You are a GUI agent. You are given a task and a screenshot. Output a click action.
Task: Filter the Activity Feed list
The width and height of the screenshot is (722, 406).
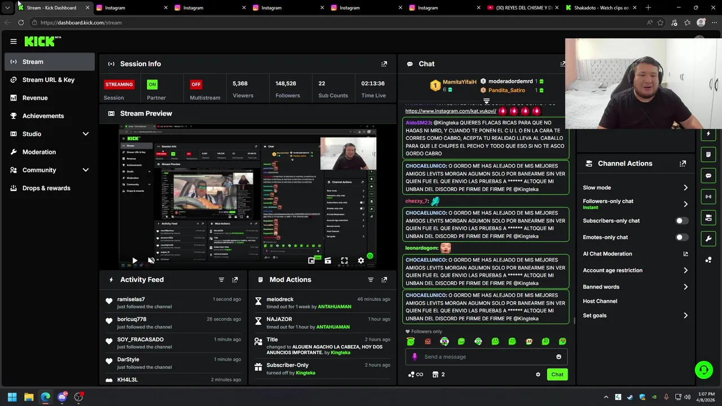point(221,280)
